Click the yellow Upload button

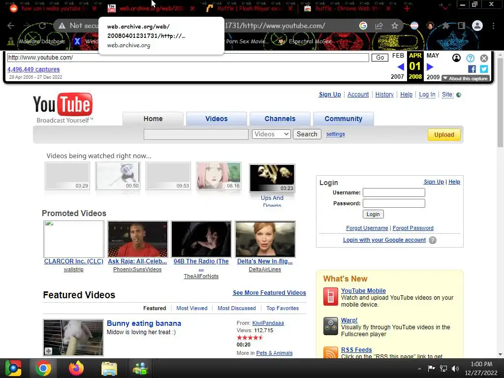(444, 135)
